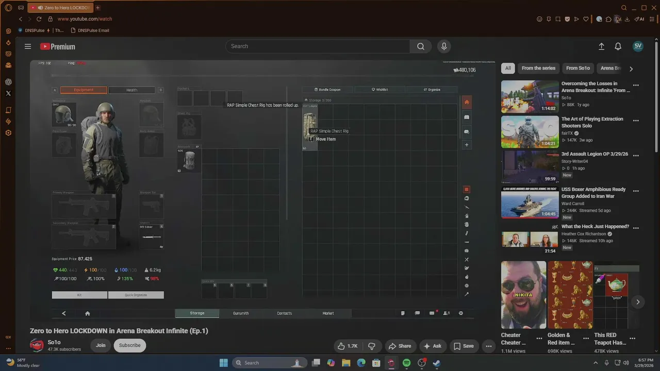The image size is (660, 371).
Task: Open File Explorer from the taskbar
Action: click(x=346, y=363)
